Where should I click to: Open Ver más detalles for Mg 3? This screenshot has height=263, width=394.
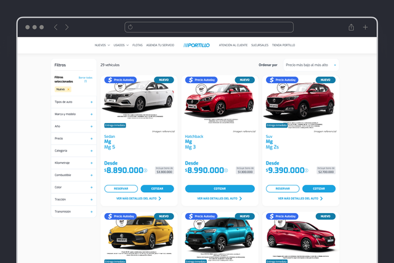219,198
